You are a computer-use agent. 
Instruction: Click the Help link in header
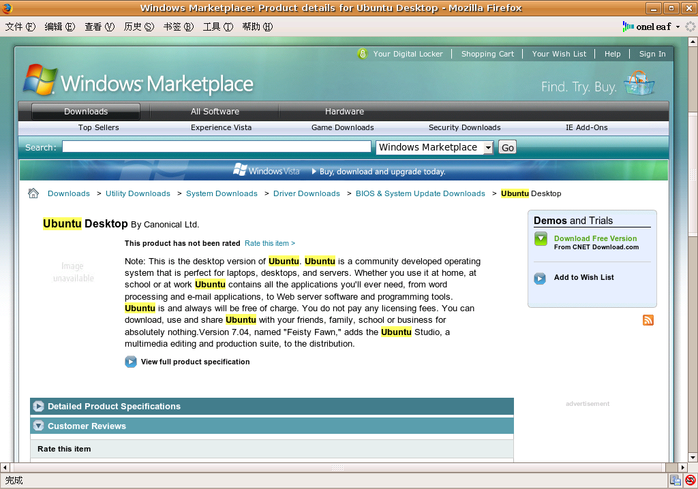click(613, 54)
